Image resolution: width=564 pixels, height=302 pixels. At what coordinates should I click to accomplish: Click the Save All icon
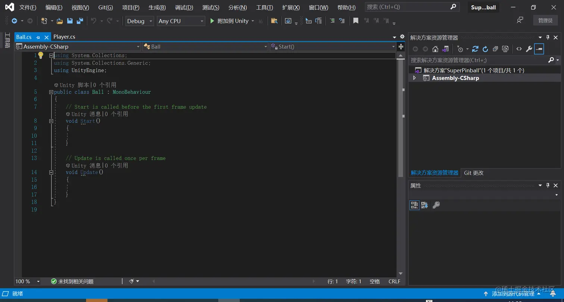pyautogui.click(x=79, y=21)
